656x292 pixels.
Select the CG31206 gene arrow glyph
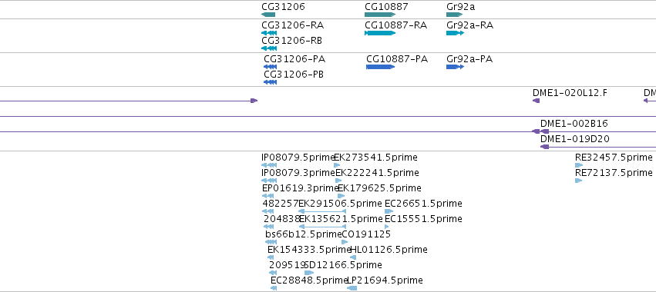[268, 15]
